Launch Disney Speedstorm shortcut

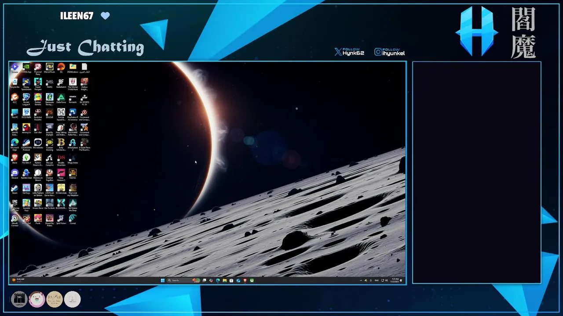pos(26,85)
